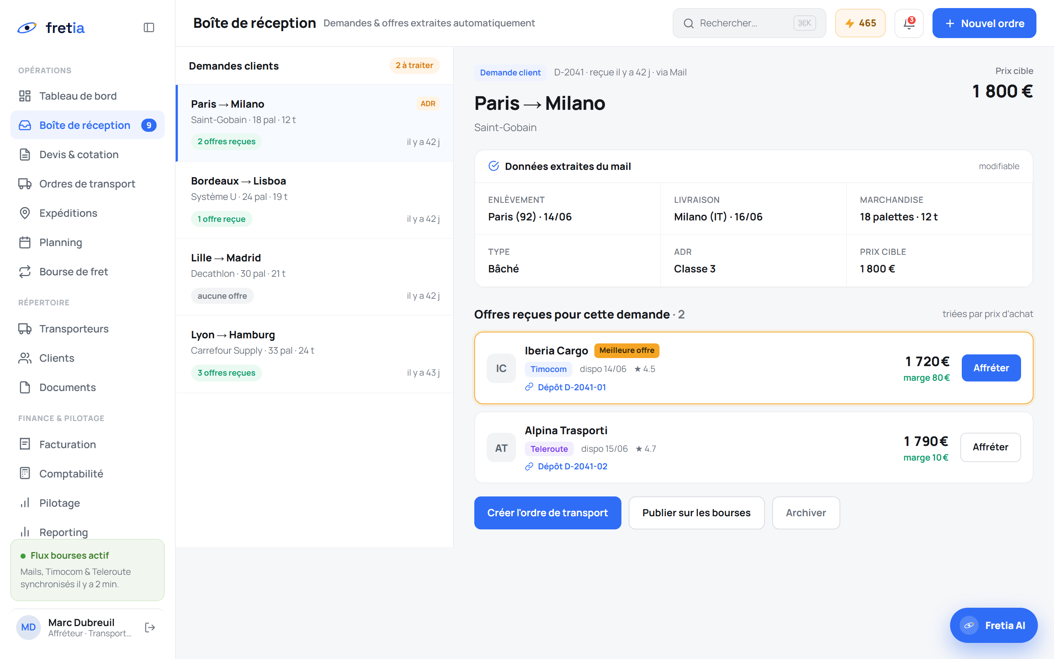This screenshot has height=659, width=1054.
Task: Collapse the sidebar with the panel icon
Action: [149, 27]
